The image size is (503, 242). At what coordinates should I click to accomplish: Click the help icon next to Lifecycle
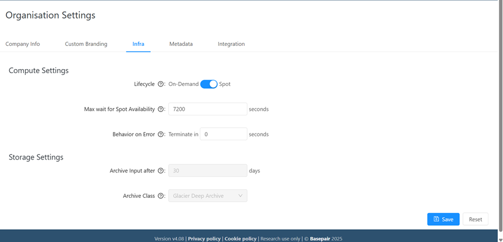tap(161, 84)
